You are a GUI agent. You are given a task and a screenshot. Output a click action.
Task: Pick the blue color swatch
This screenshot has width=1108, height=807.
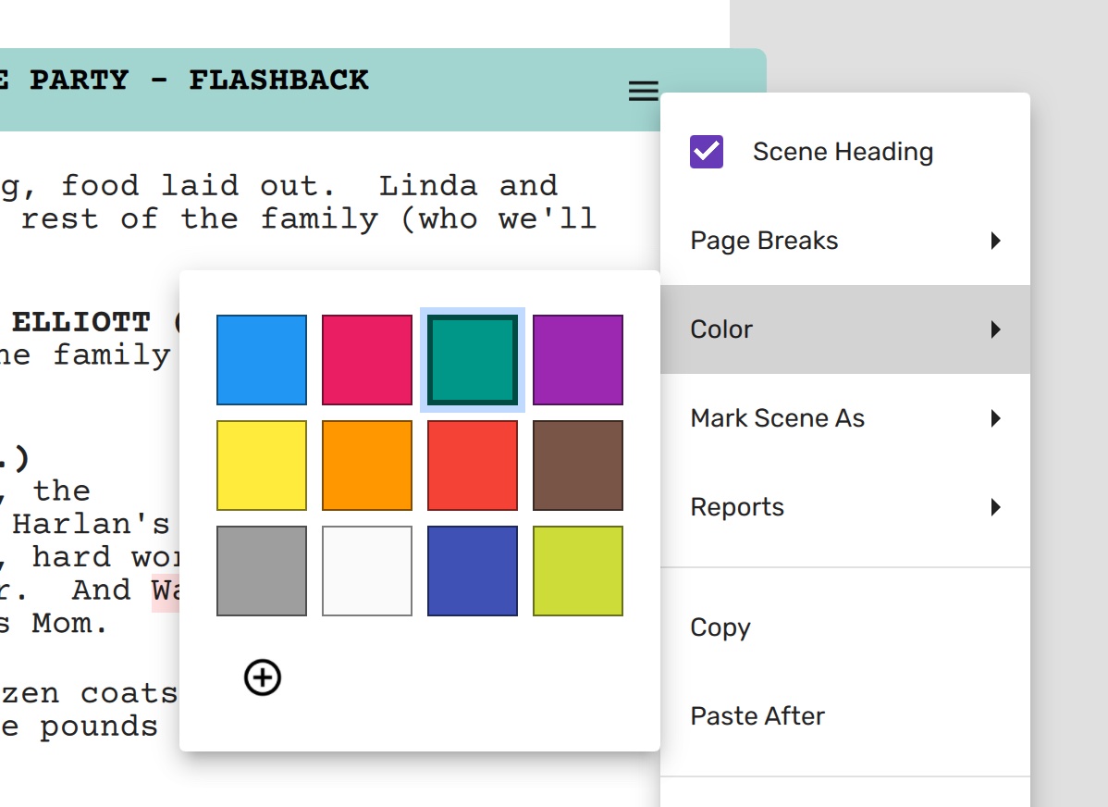(262, 360)
